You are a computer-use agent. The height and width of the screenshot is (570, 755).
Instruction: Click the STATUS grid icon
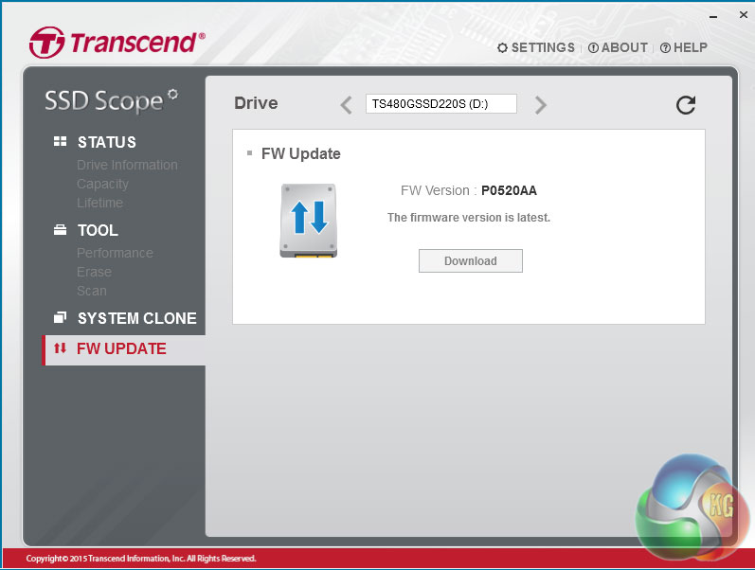pos(61,141)
